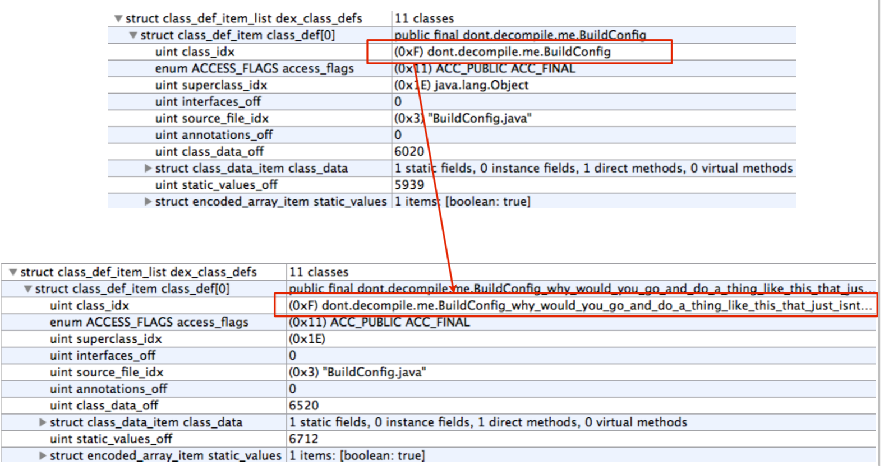Click class_data_off value 6020

tap(409, 152)
